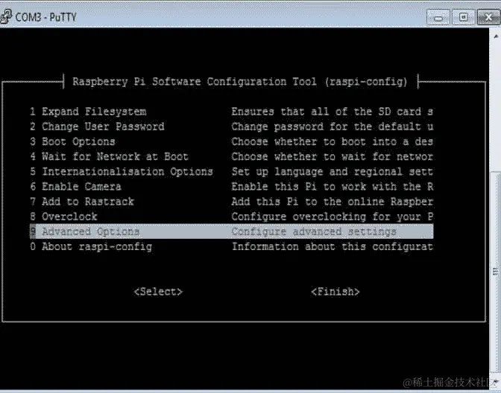Select the 8 Overclock entry
This screenshot has height=393, width=501.
[x=63, y=217]
